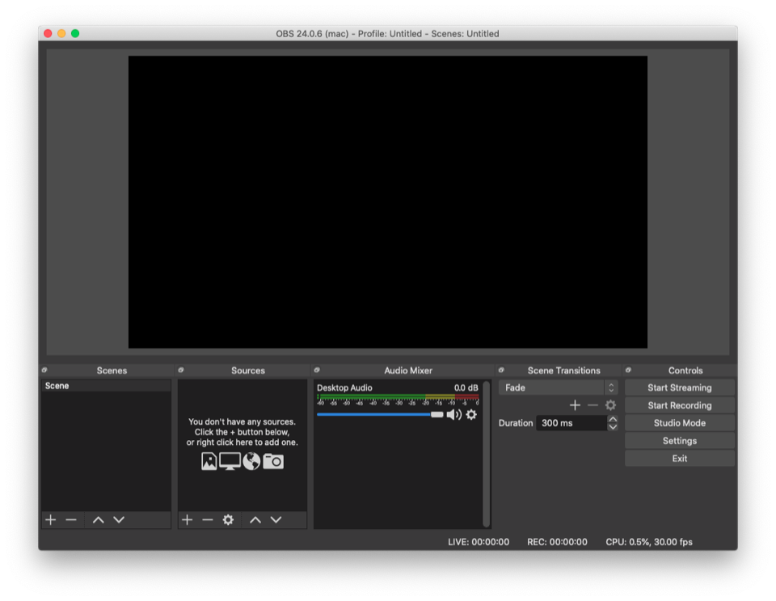Open transition properties gear icon

coord(610,405)
